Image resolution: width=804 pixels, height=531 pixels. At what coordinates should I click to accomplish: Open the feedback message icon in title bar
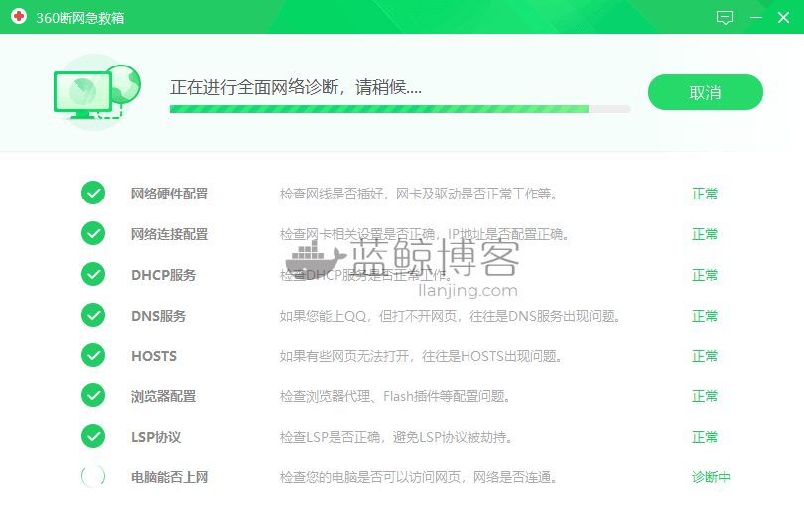click(x=724, y=18)
